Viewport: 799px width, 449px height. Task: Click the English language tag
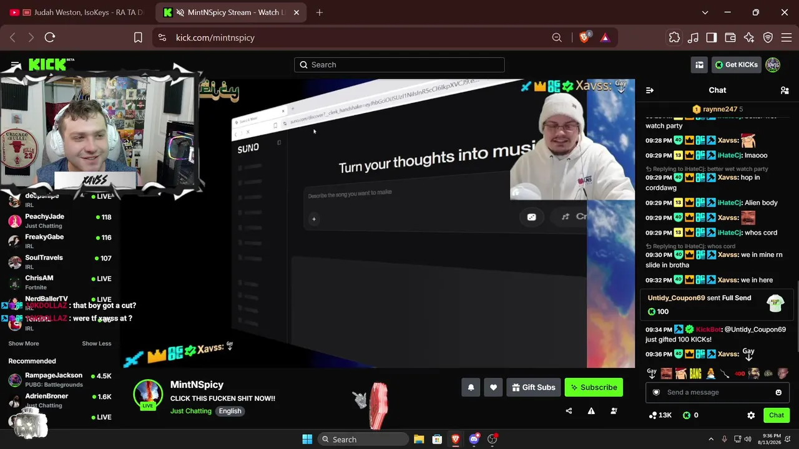coord(230,411)
